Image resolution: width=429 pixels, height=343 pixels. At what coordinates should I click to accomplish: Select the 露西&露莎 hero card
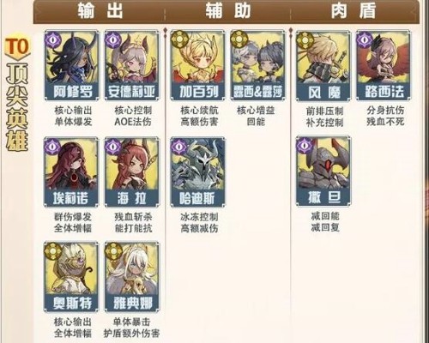point(257,65)
